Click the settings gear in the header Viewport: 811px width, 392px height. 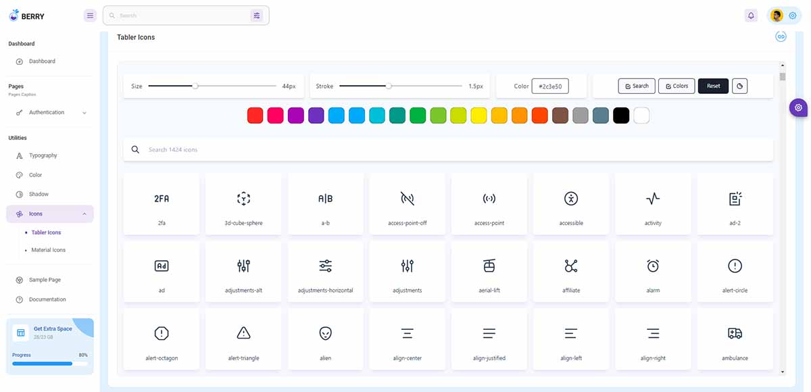pyautogui.click(x=792, y=15)
